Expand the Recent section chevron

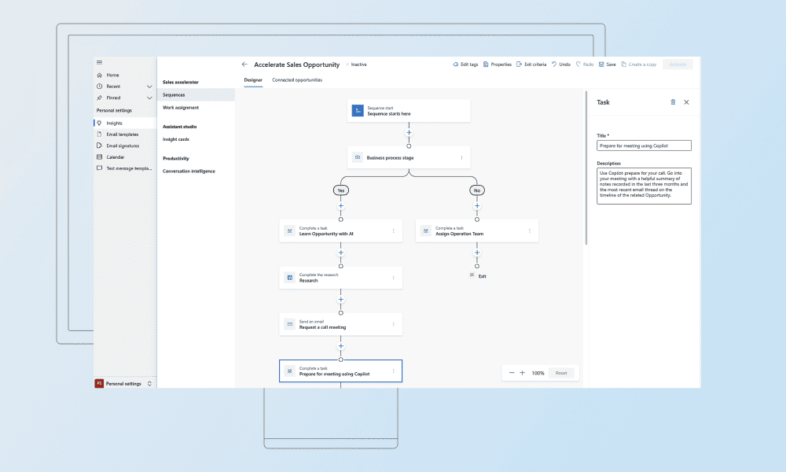[x=149, y=87]
